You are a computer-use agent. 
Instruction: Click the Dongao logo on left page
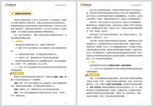pos(10,5)
